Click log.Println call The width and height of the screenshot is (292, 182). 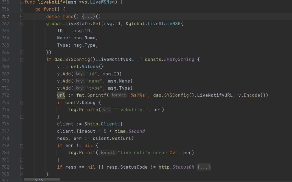coord(83,110)
